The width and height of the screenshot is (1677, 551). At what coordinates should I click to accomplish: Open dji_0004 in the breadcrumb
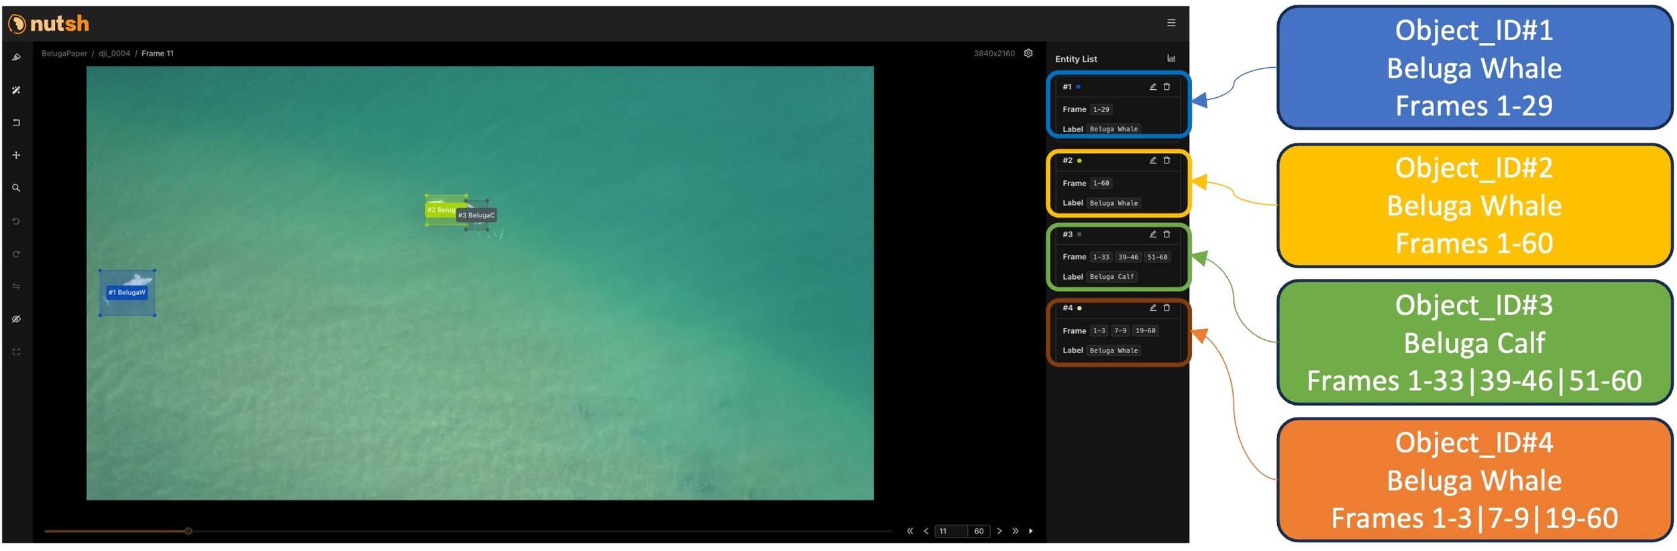[x=114, y=54]
